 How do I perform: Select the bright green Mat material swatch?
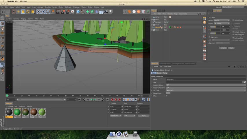(17, 112)
